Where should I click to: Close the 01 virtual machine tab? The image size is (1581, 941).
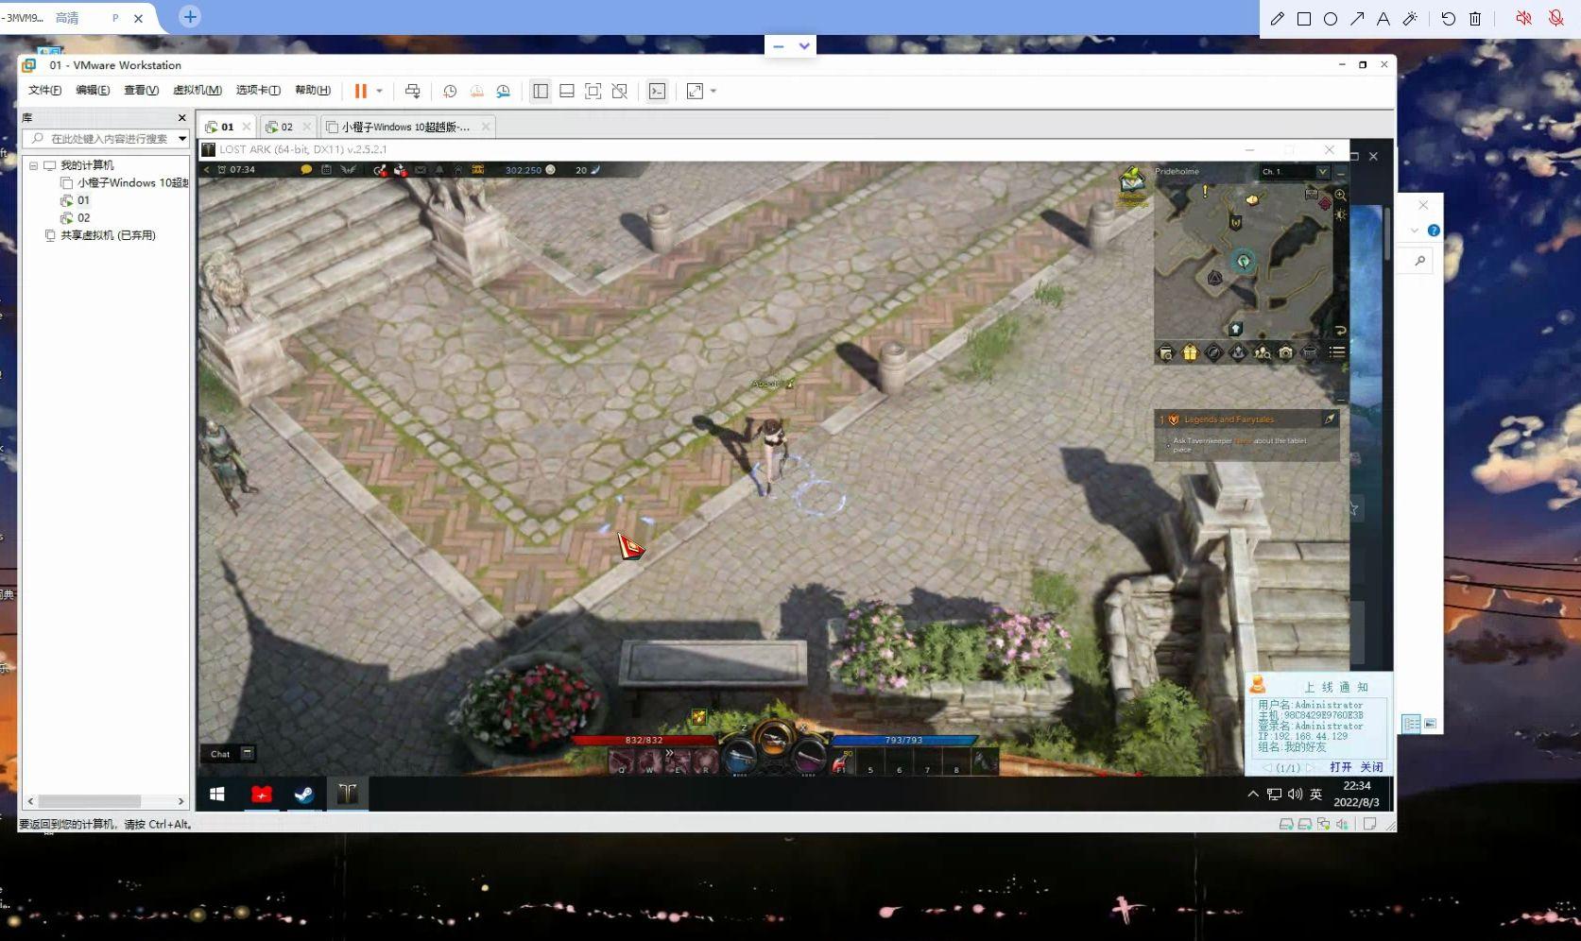[x=247, y=127]
